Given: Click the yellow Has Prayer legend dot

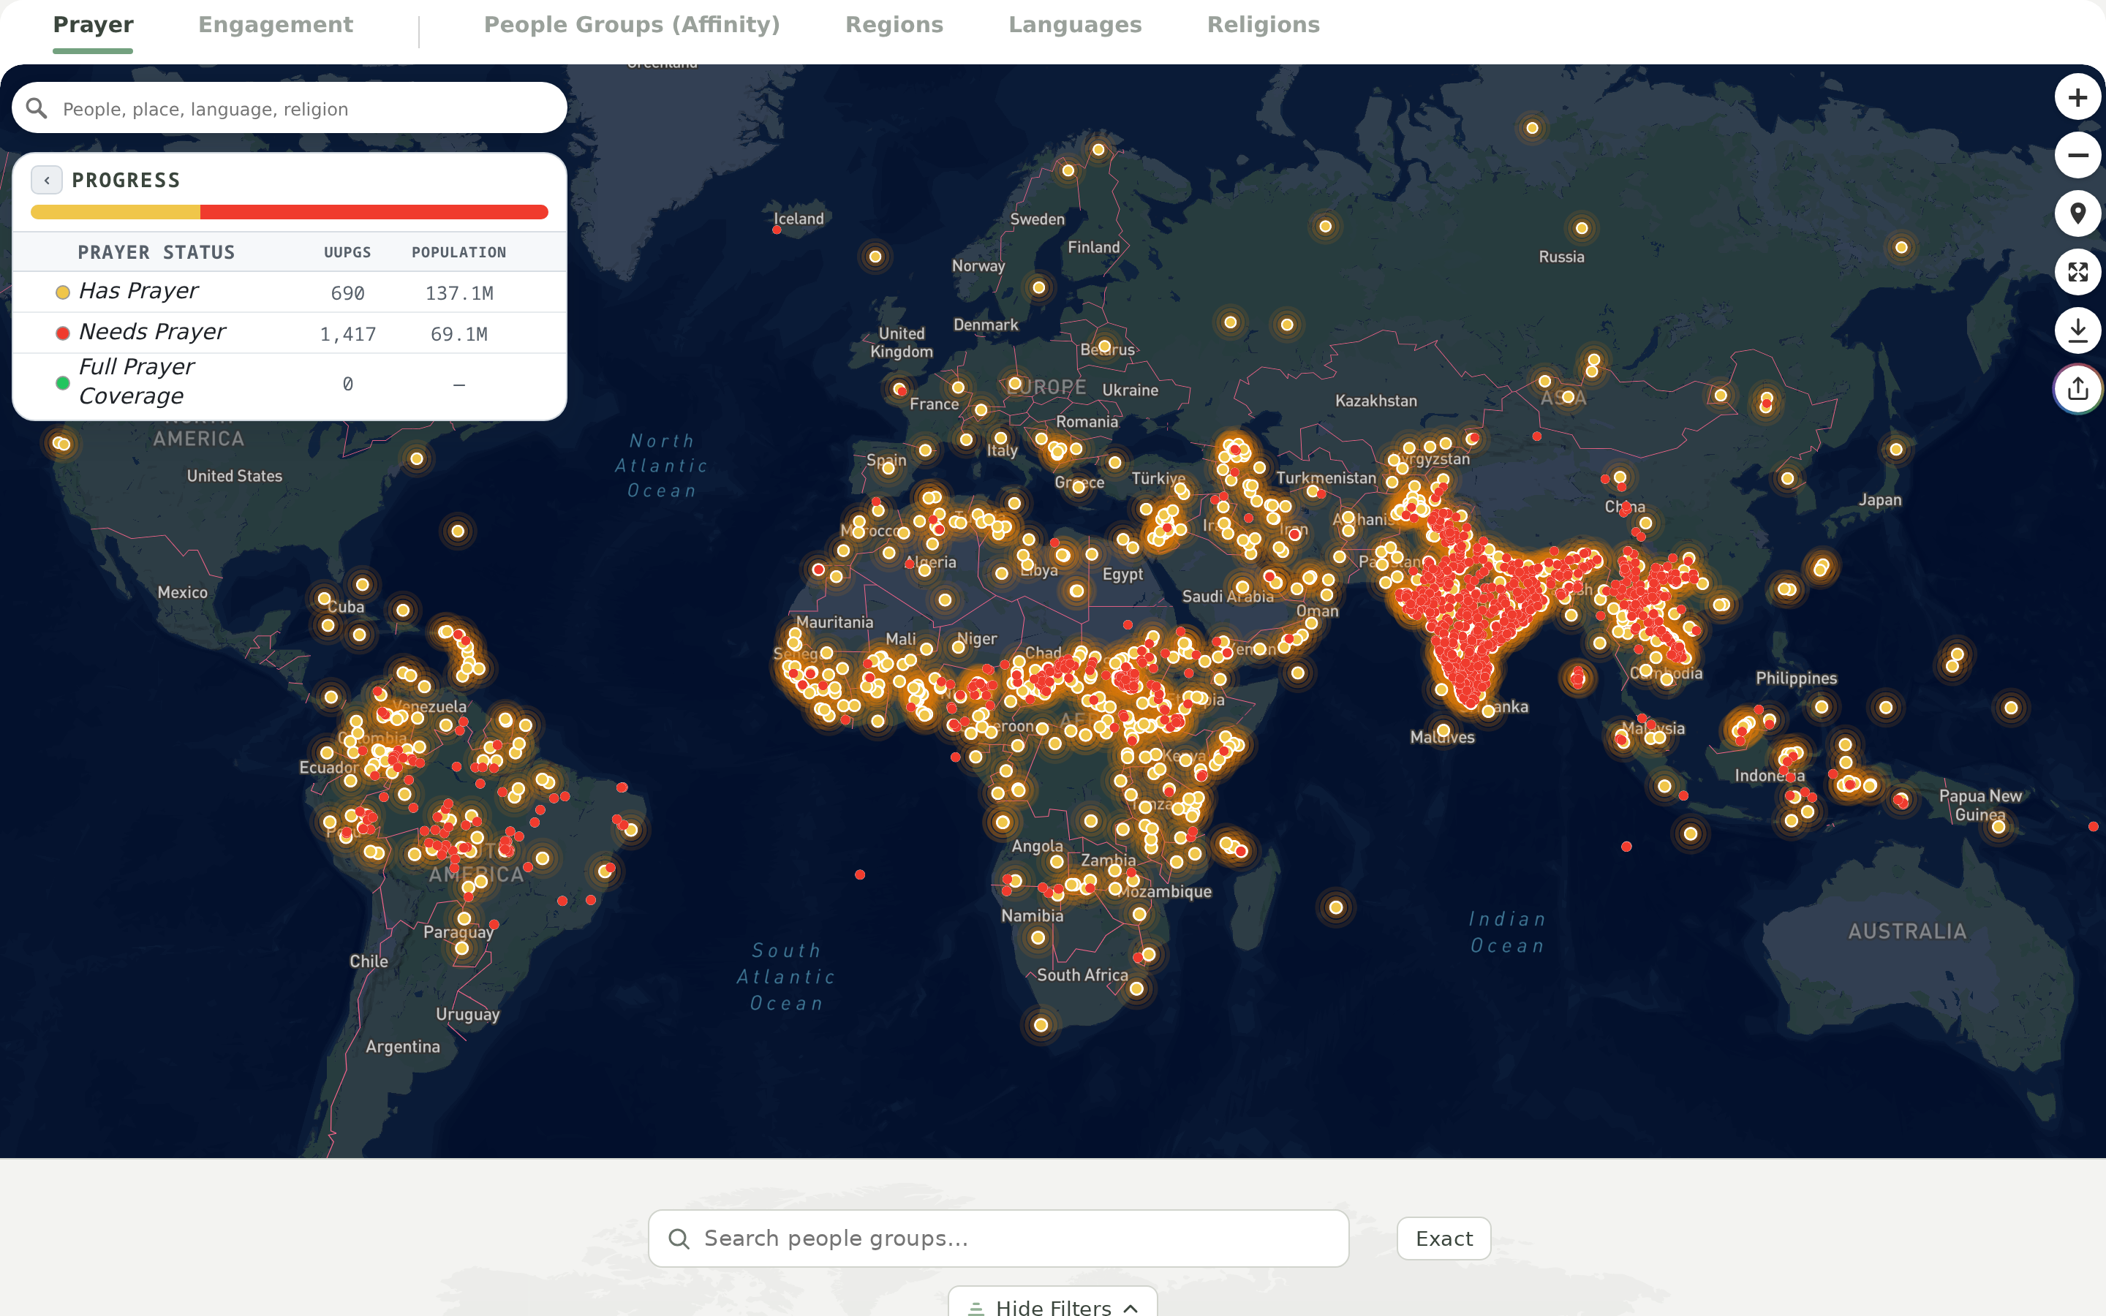Looking at the screenshot, I should 63,292.
